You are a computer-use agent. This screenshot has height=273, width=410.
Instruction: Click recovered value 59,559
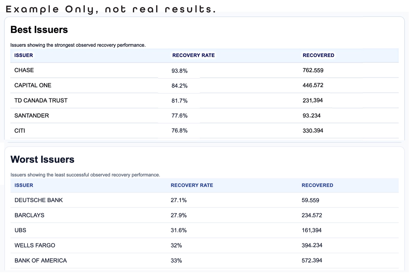tap(310, 200)
